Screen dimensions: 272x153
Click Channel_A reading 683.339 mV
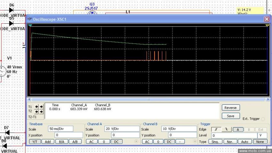pyautogui.click(x=79, y=109)
